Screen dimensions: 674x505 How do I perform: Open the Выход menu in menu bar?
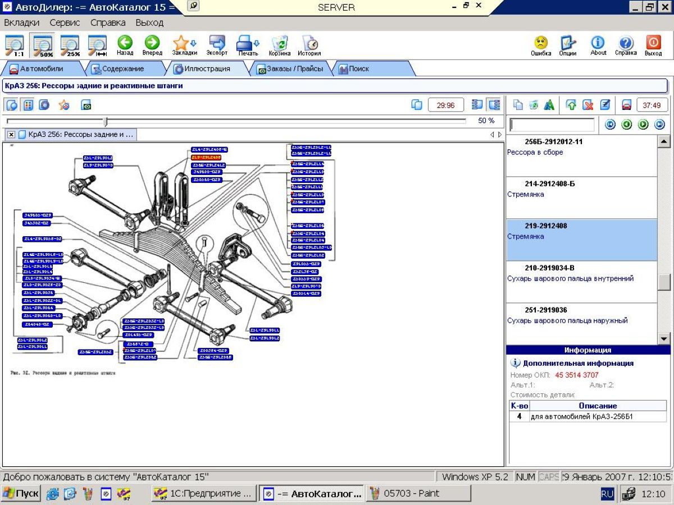tap(149, 23)
